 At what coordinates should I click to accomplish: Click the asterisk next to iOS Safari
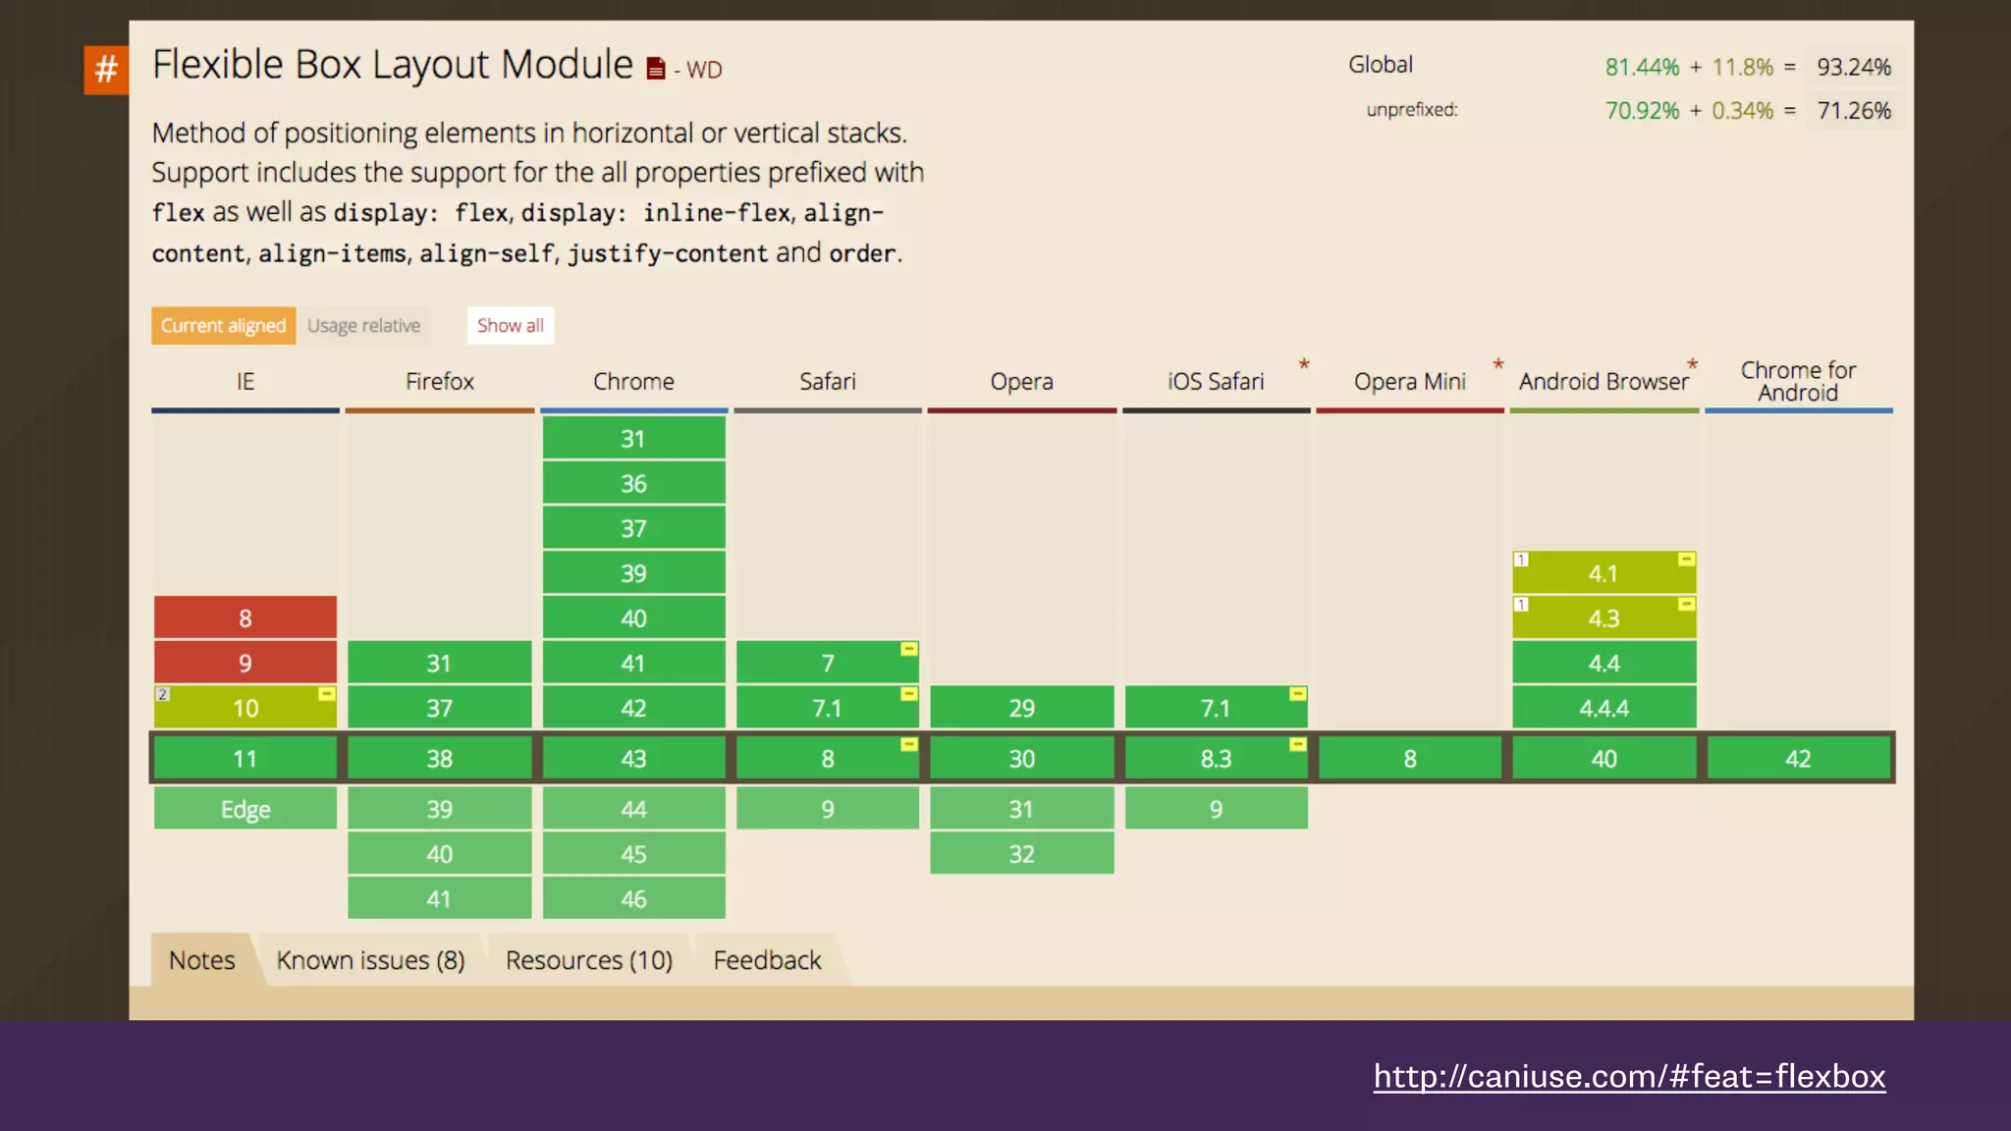[1304, 365]
